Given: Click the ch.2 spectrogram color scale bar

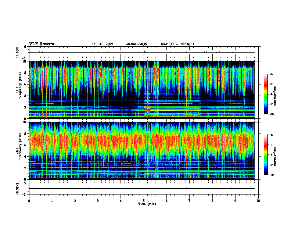Looking at the screenshot, I should coord(266,155).
